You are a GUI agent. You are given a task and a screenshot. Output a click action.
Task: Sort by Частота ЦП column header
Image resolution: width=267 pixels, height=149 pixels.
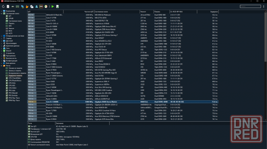(79, 11)
